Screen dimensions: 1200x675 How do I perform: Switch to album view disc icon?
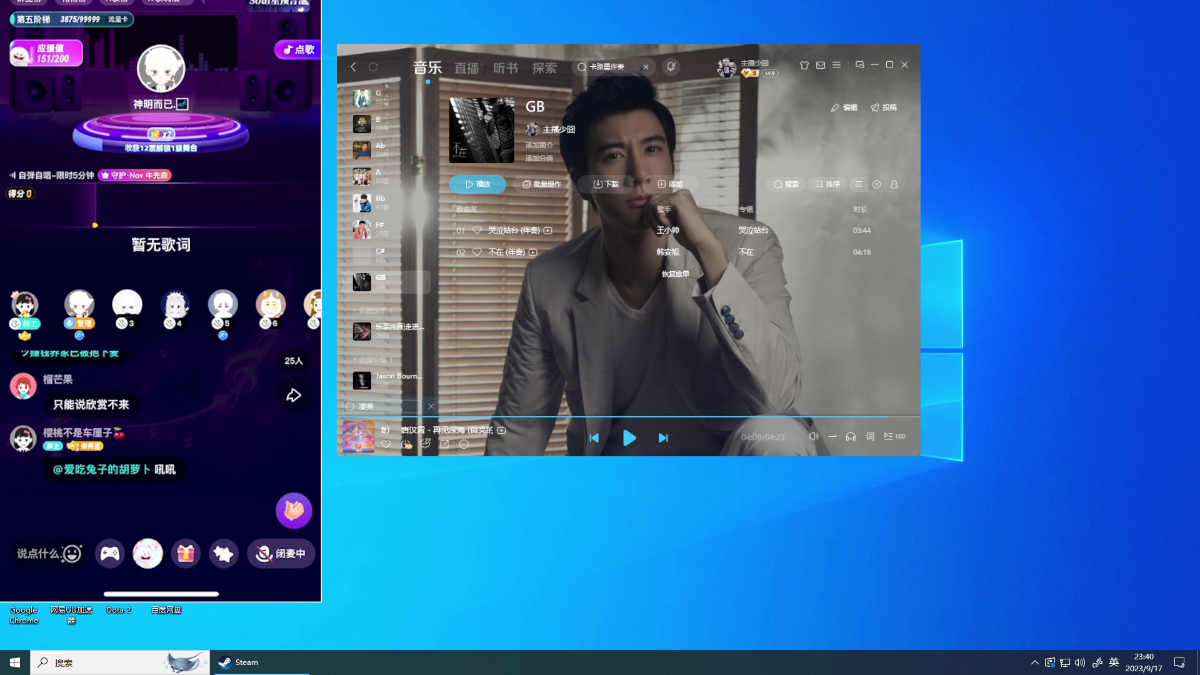pyautogui.click(x=876, y=184)
